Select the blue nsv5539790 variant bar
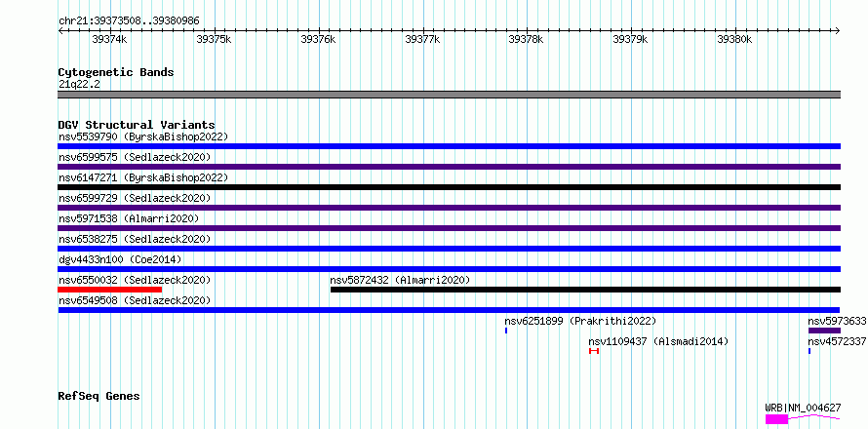Viewport: 868px width, 429px height. [x=449, y=146]
